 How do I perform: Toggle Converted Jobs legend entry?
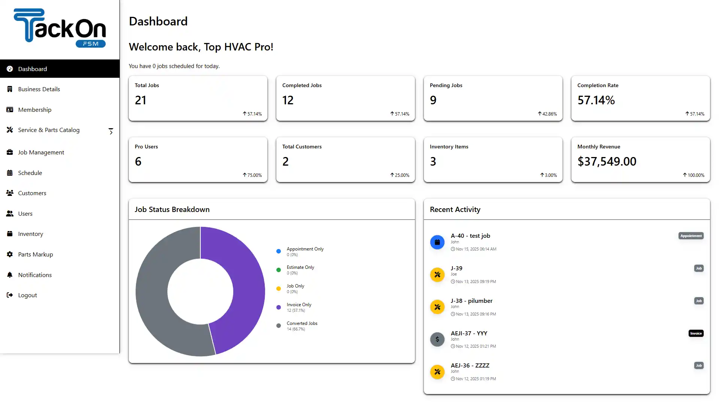[x=301, y=325]
